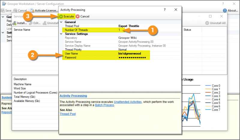Click the Edit service icon

point(31,23)
